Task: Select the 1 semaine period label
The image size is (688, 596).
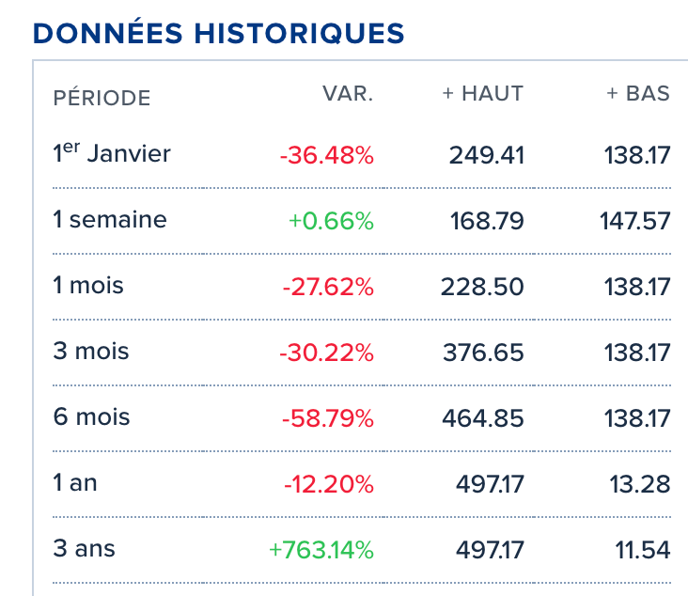Action: tap(110, 220)
